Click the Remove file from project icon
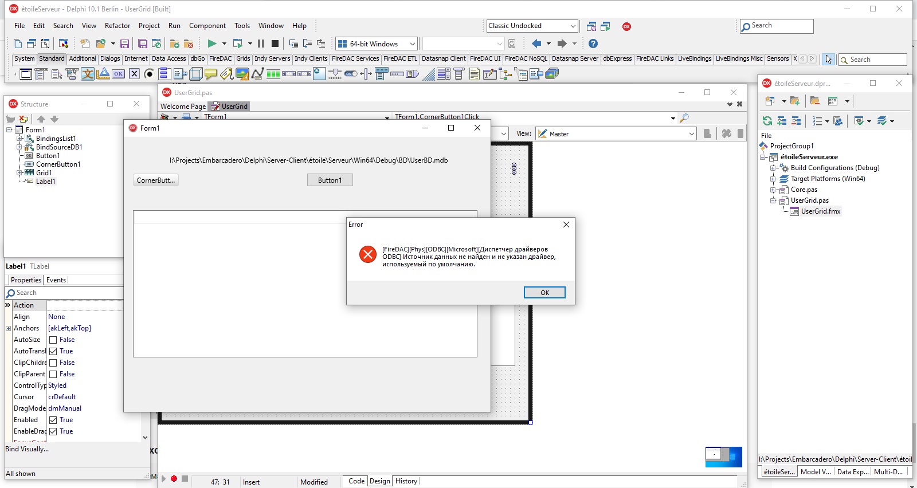 click(x=189, y=44)
